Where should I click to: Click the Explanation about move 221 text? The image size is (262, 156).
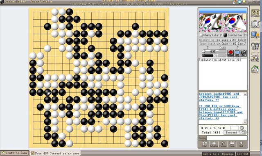pos(220,60)
